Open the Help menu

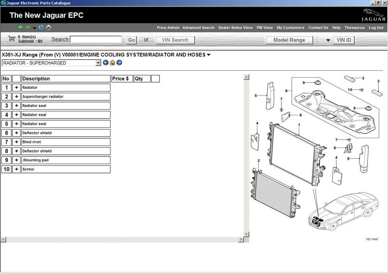click(x=336, y=28)
